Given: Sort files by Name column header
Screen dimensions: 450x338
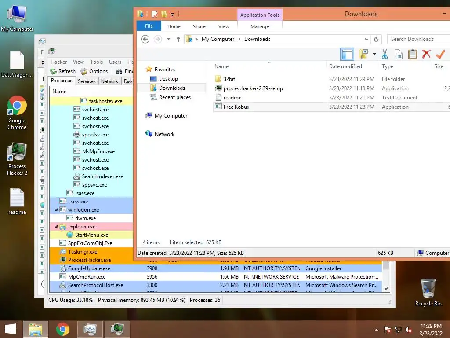Looking at the screenshot, I should tap(221, 66).
